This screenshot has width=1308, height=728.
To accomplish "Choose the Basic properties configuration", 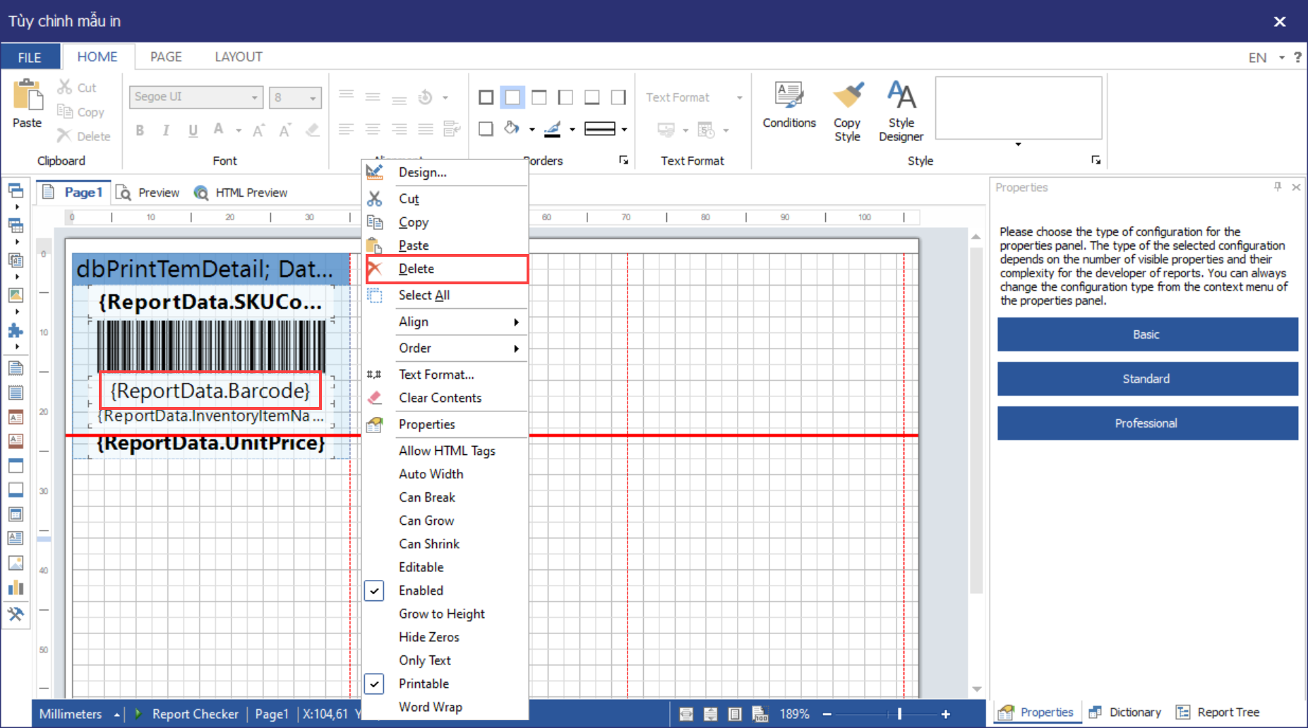I will pos(1147,334).
